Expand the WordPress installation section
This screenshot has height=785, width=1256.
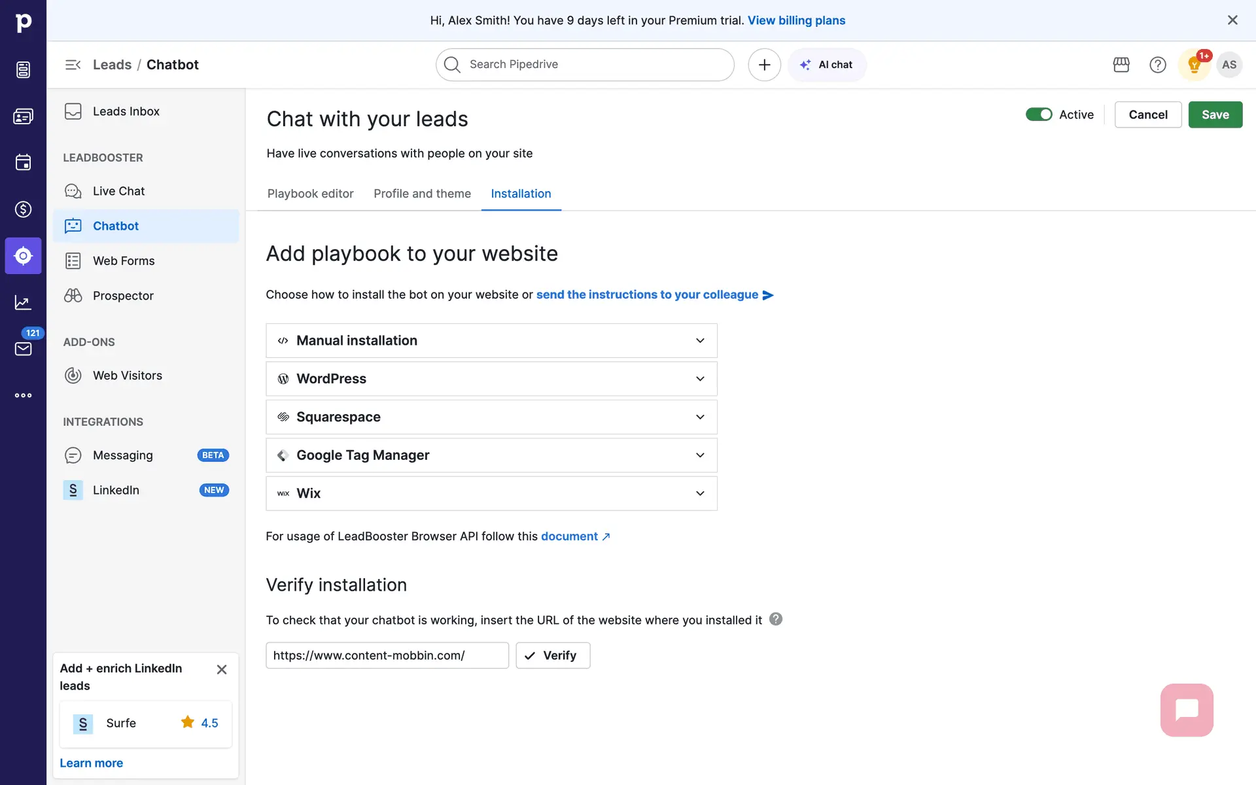(x=491, y=379)
